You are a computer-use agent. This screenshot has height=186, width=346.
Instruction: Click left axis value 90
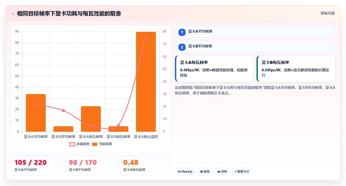[17, 32]
